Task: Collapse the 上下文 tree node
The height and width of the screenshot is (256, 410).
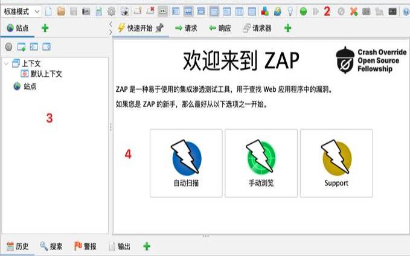Action: [6, 64]
